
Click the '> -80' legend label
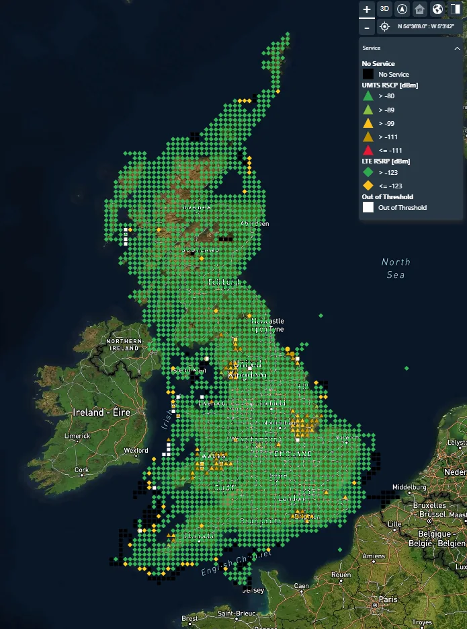tap(386, 96)
